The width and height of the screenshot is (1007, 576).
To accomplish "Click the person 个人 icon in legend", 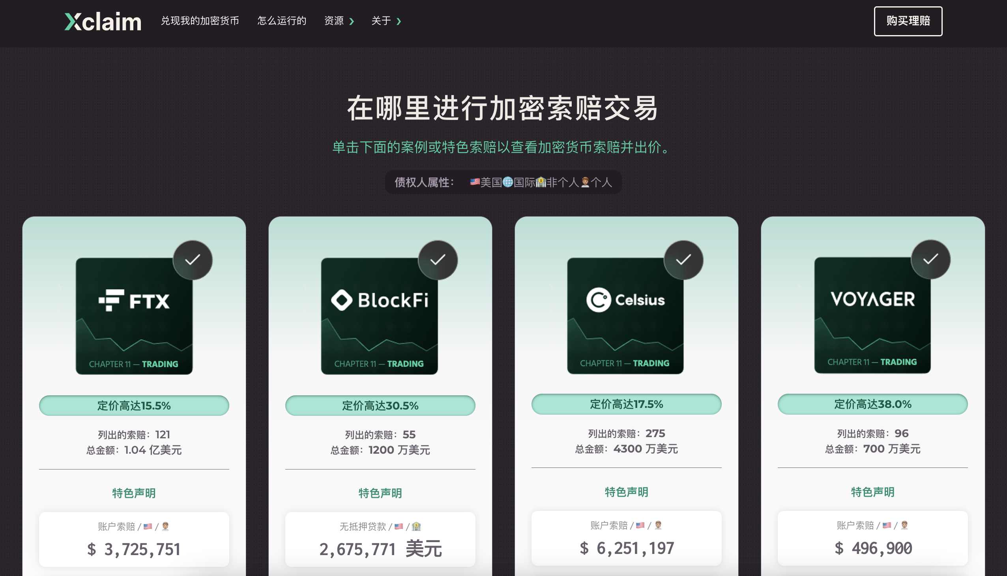I will (585, 182).
